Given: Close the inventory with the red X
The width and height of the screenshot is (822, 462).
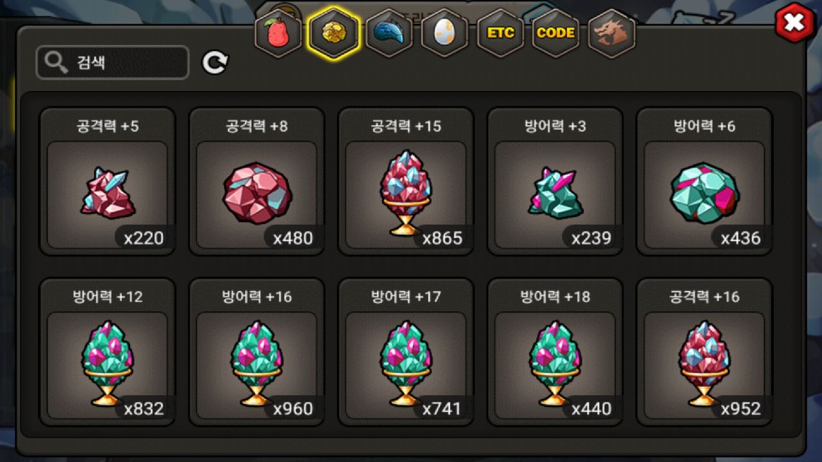Looking at the screenshot, I should (794, 24).
